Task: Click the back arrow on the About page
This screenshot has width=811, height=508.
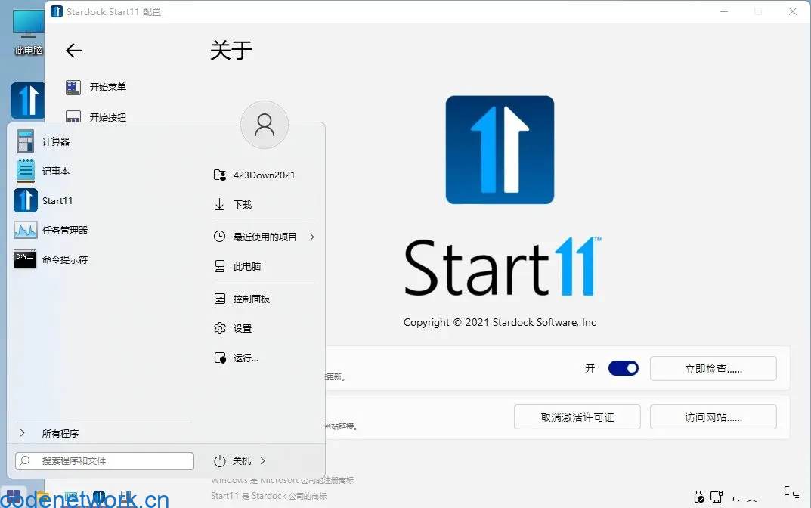Action: 73,51
